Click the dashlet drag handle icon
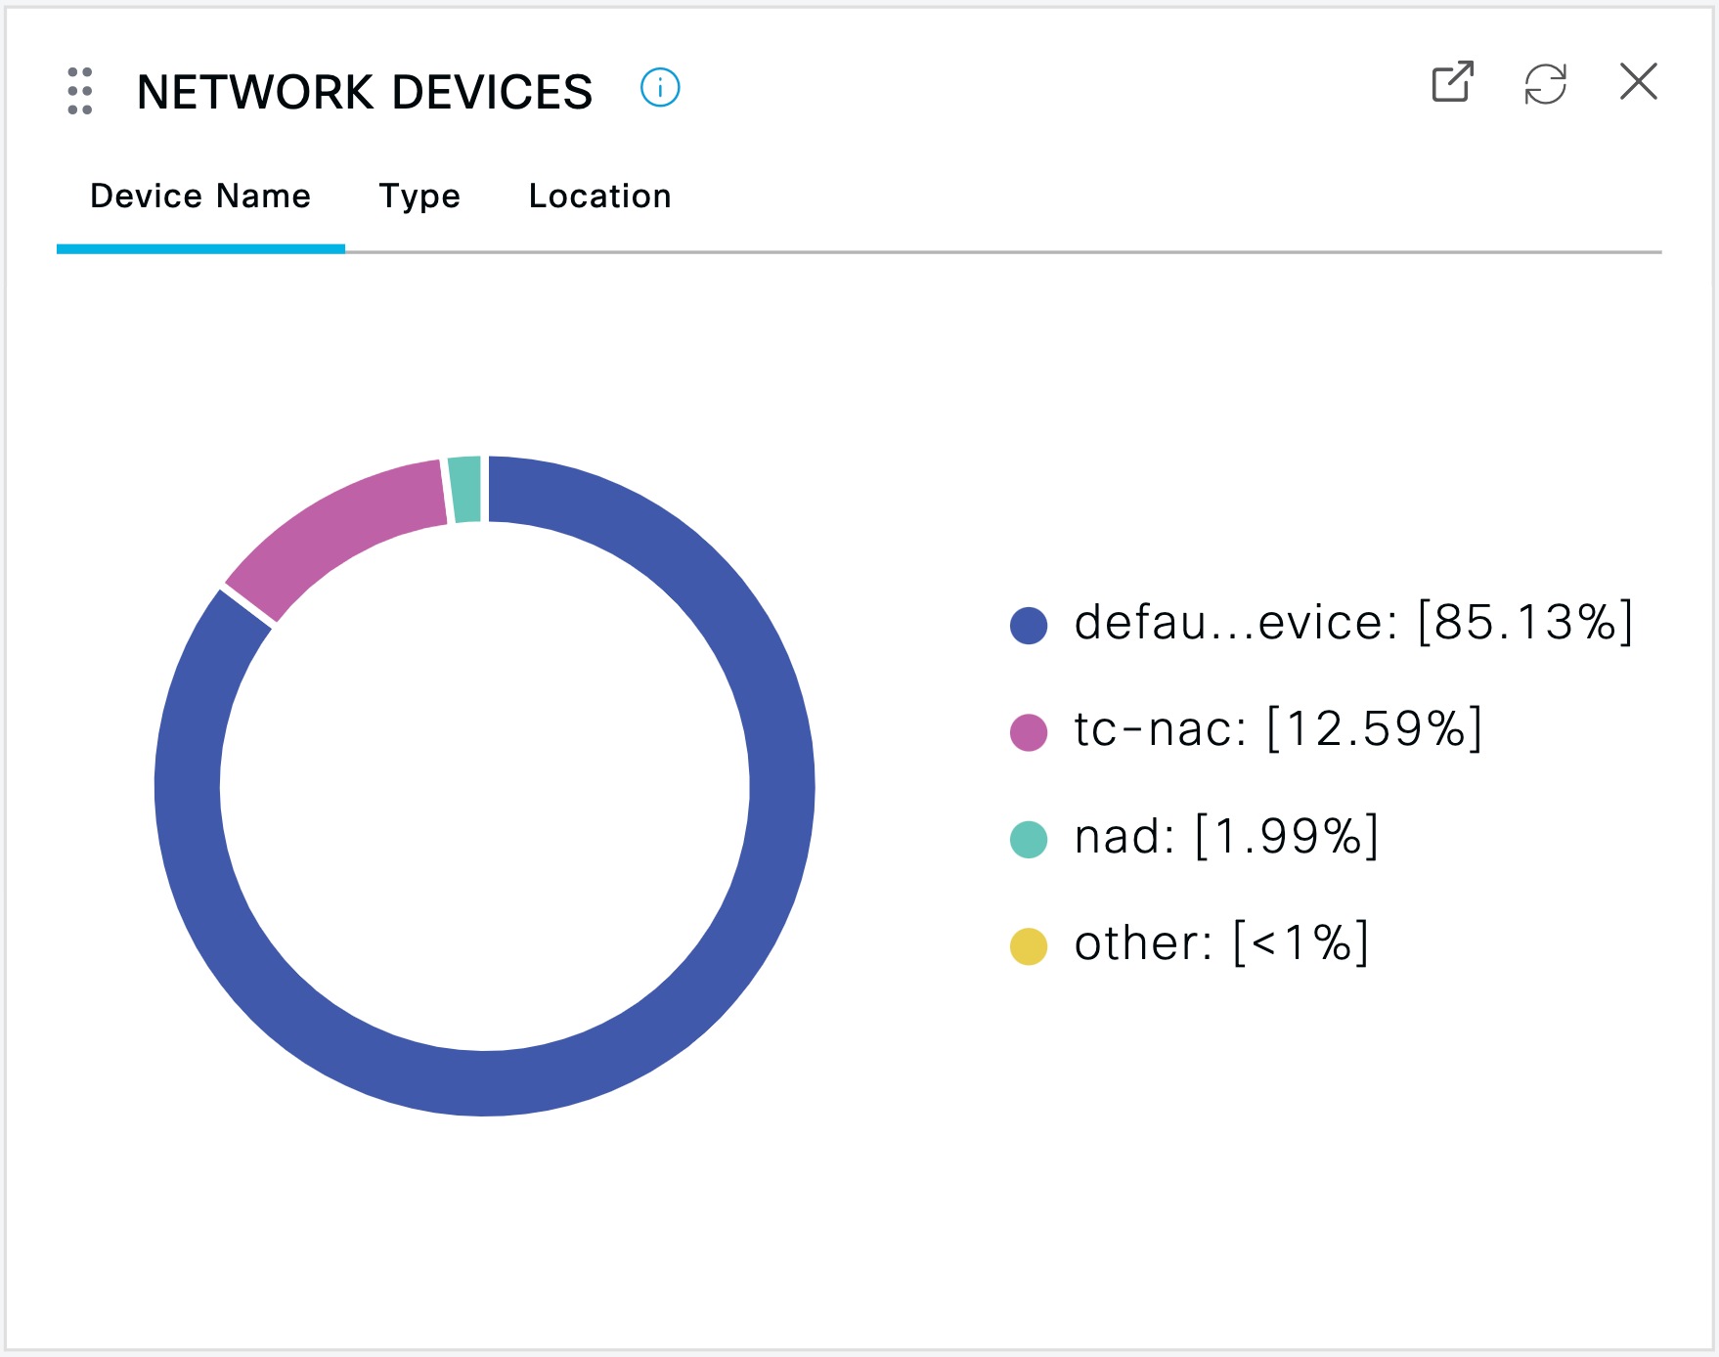 [80, 91]
